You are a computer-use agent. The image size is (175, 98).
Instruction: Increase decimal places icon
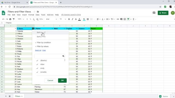(x=37, y=19)
